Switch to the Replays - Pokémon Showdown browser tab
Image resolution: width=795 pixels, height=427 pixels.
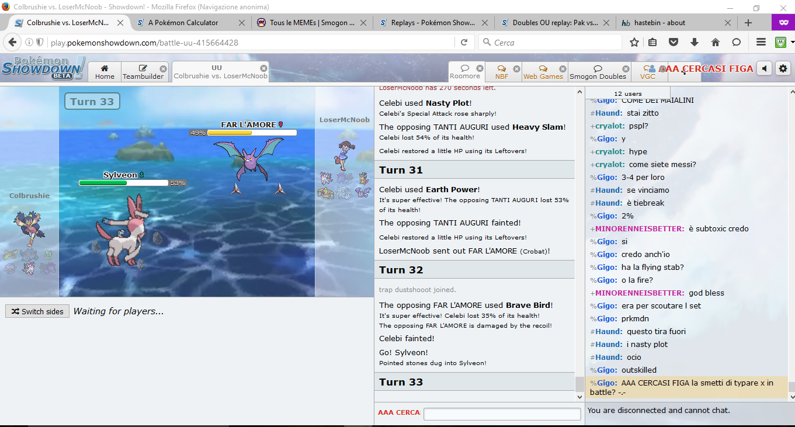coord(432,23)
